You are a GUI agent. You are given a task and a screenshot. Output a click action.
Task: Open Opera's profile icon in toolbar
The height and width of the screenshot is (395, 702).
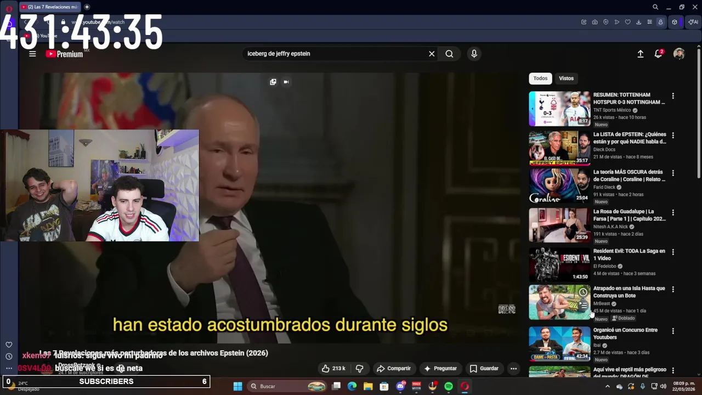(660, 22)
